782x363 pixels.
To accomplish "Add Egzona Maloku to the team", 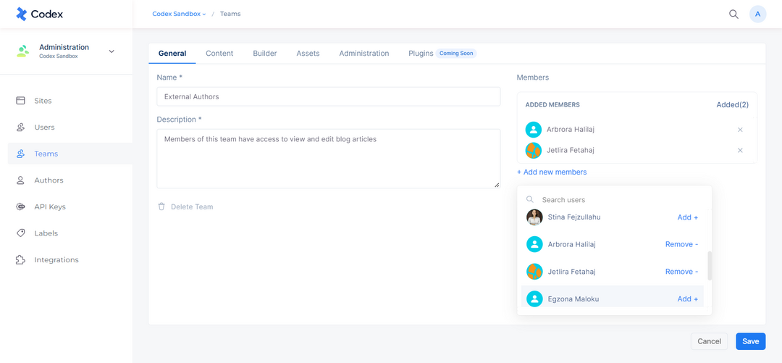I will click(687, 299).
